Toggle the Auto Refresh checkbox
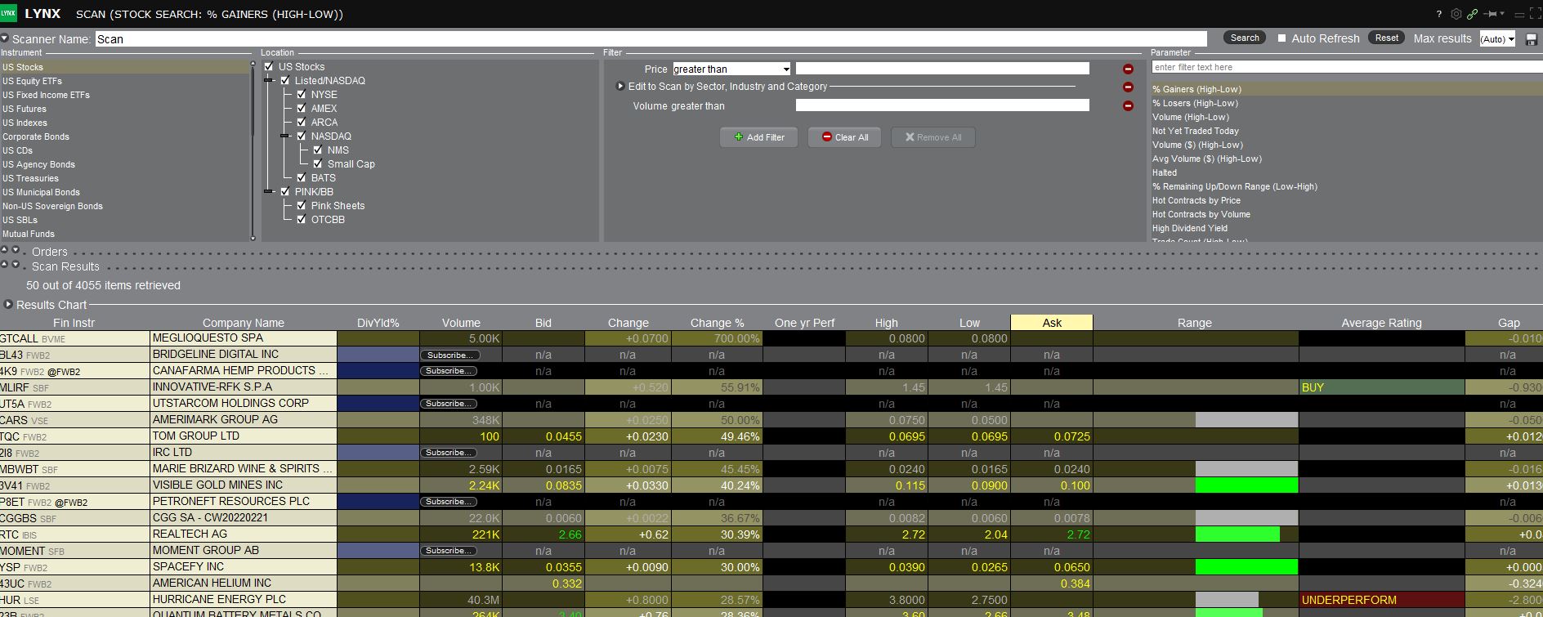1543x617 pixels. (1281, 38)
